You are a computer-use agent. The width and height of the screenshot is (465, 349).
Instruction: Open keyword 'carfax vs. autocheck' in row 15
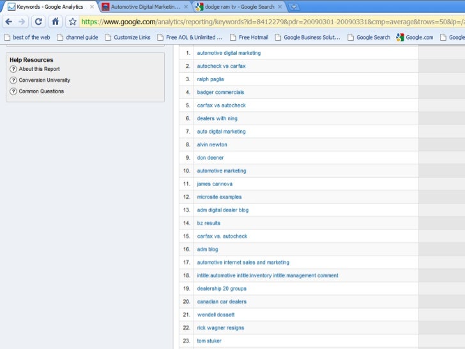222,237
